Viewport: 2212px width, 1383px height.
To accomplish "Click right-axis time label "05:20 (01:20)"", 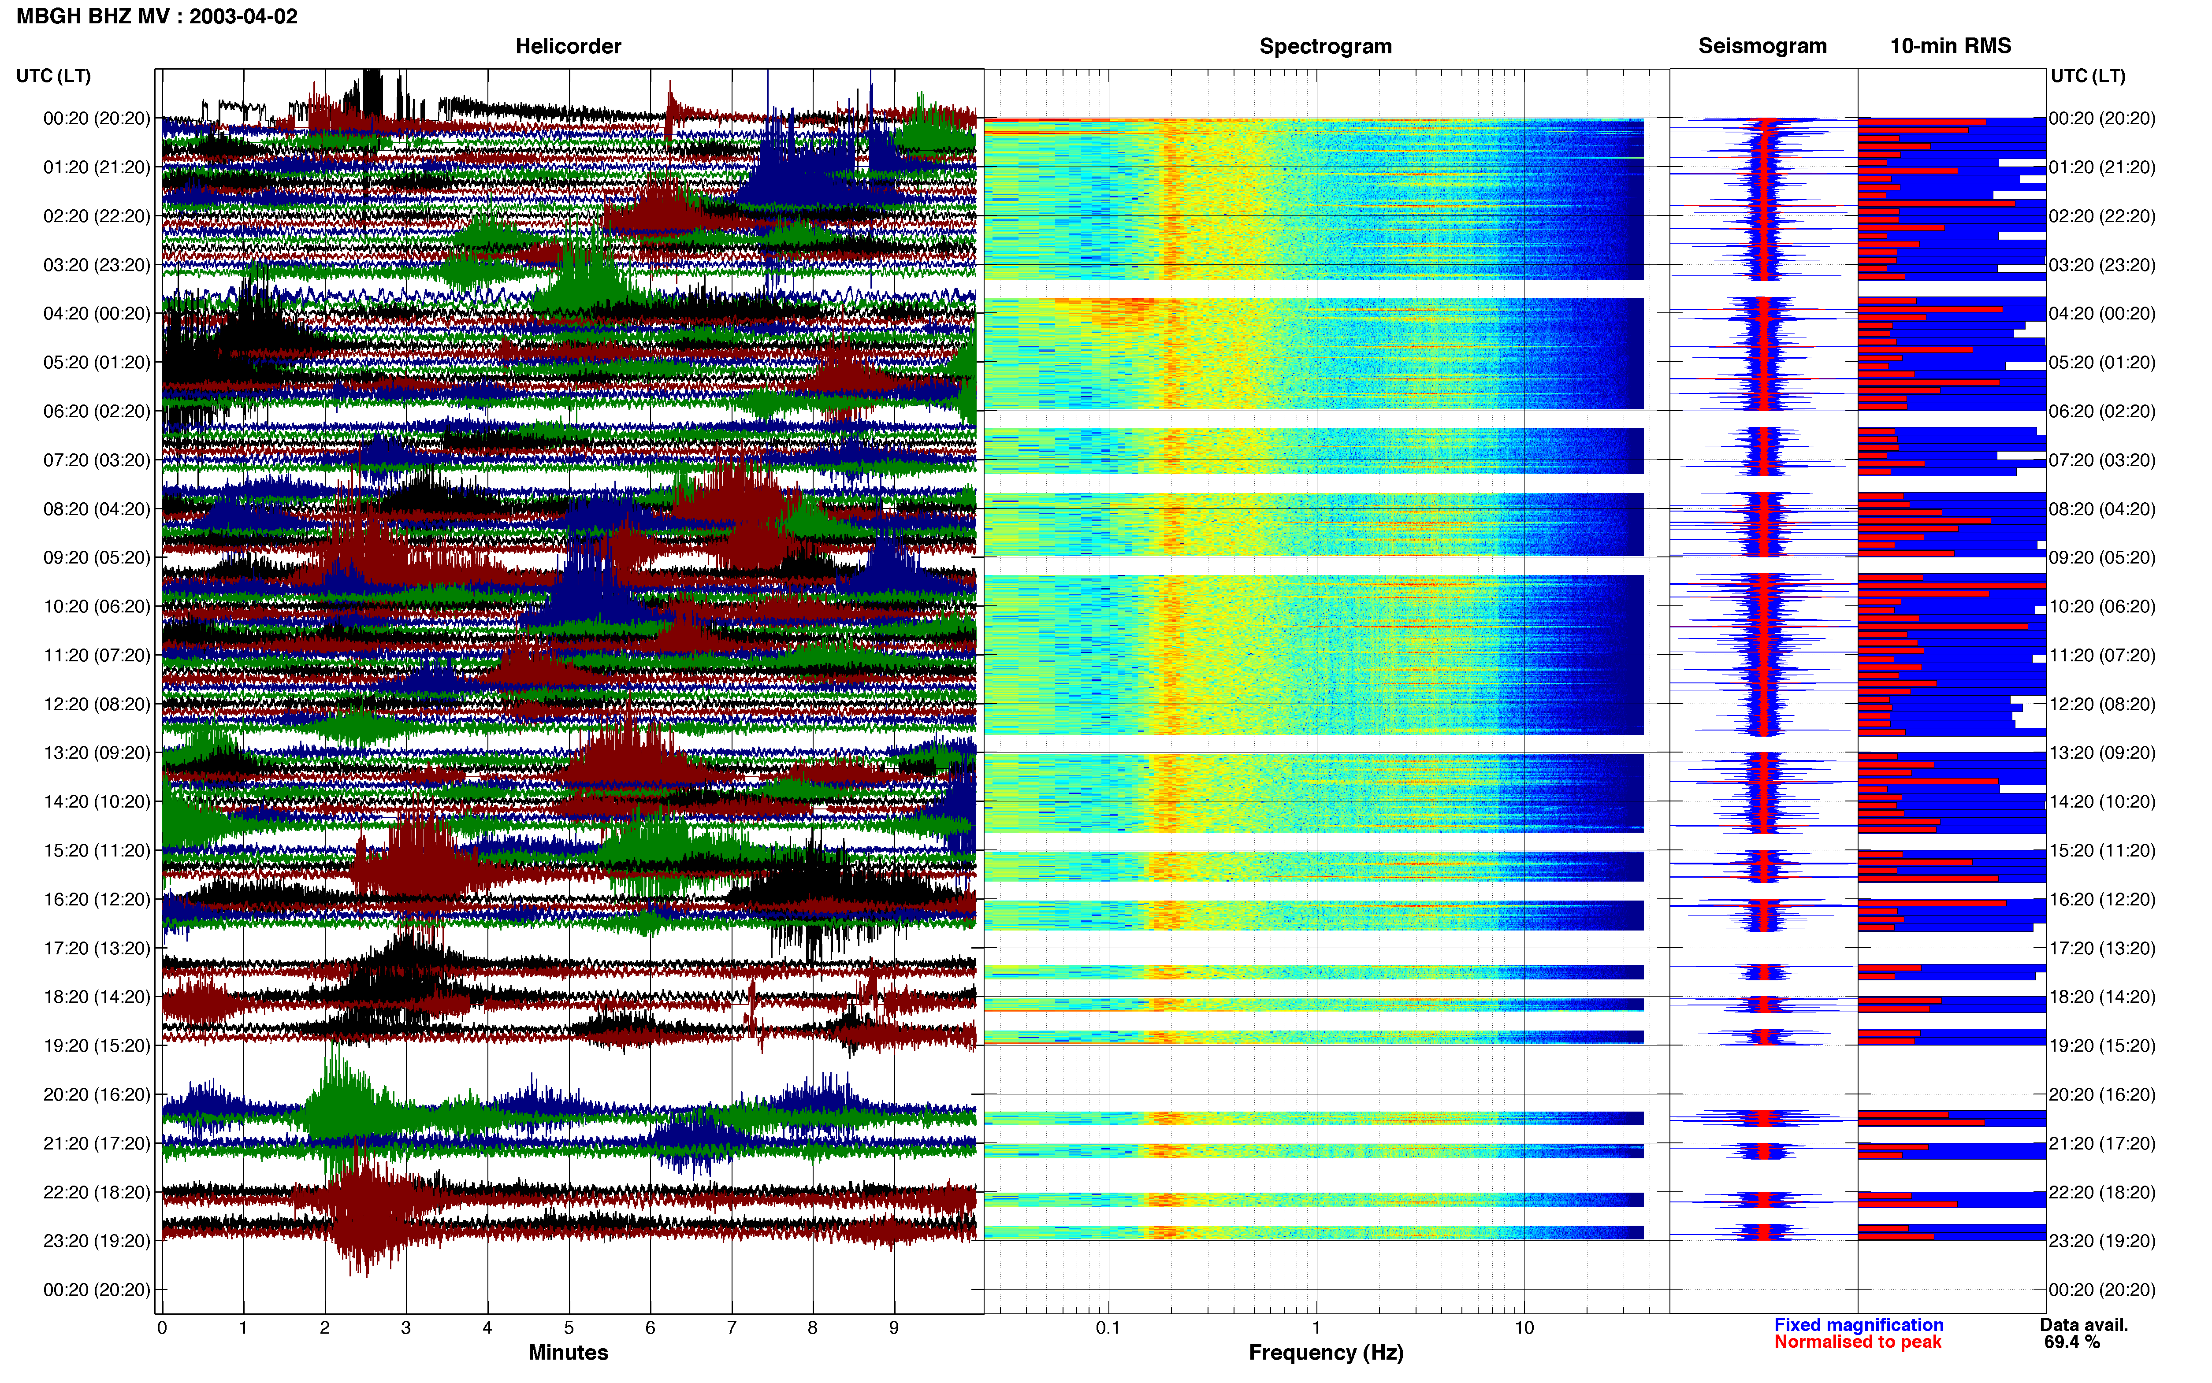I will tap(2102, 362).
